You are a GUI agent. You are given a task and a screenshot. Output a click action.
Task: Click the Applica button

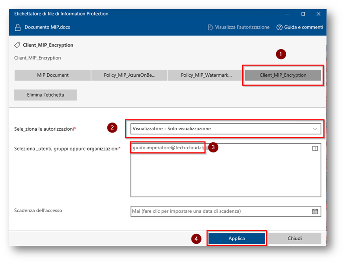236,238
